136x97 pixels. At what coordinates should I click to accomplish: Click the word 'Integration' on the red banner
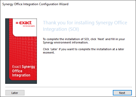21,75
